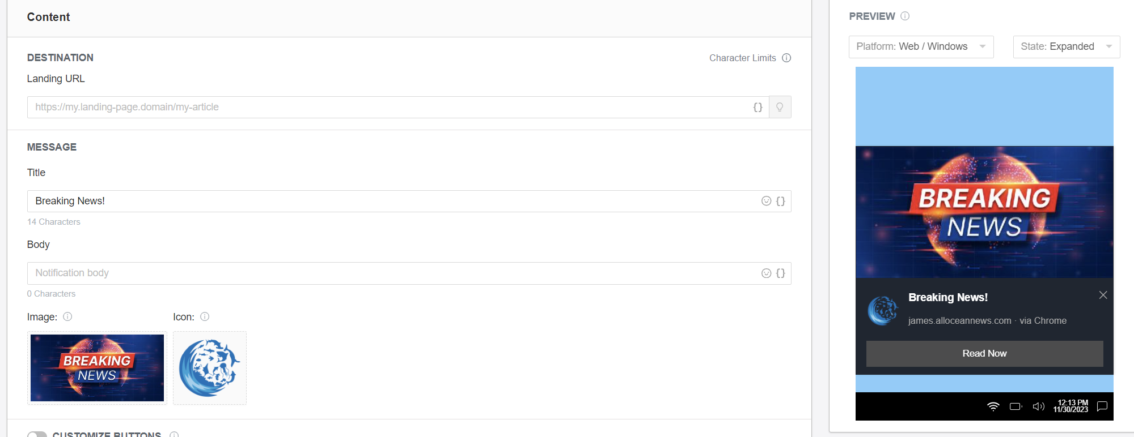Click the Landing URL input field
Viewport: 1134px width, 437px height.
[x=391, y=107]
